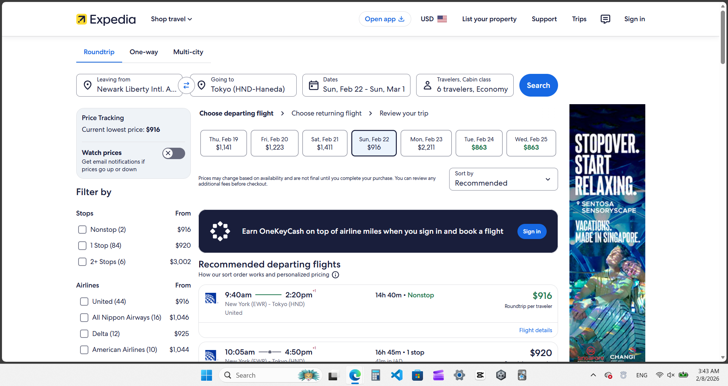Image resolution: width=728 pixels, height=386 pixels.
Task: Click the pricing info circle icon
Action: click(335, 275)
